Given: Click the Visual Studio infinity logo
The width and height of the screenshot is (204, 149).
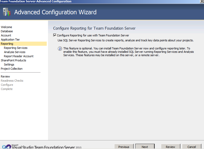Looking at the screenshot, I should point(7,147).
